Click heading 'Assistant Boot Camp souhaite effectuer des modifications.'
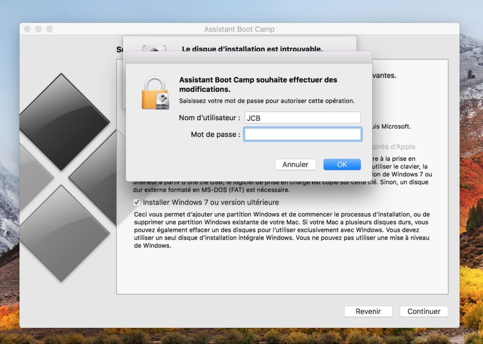The height and width of the screenshot is (344, 483). pos(258,84)
